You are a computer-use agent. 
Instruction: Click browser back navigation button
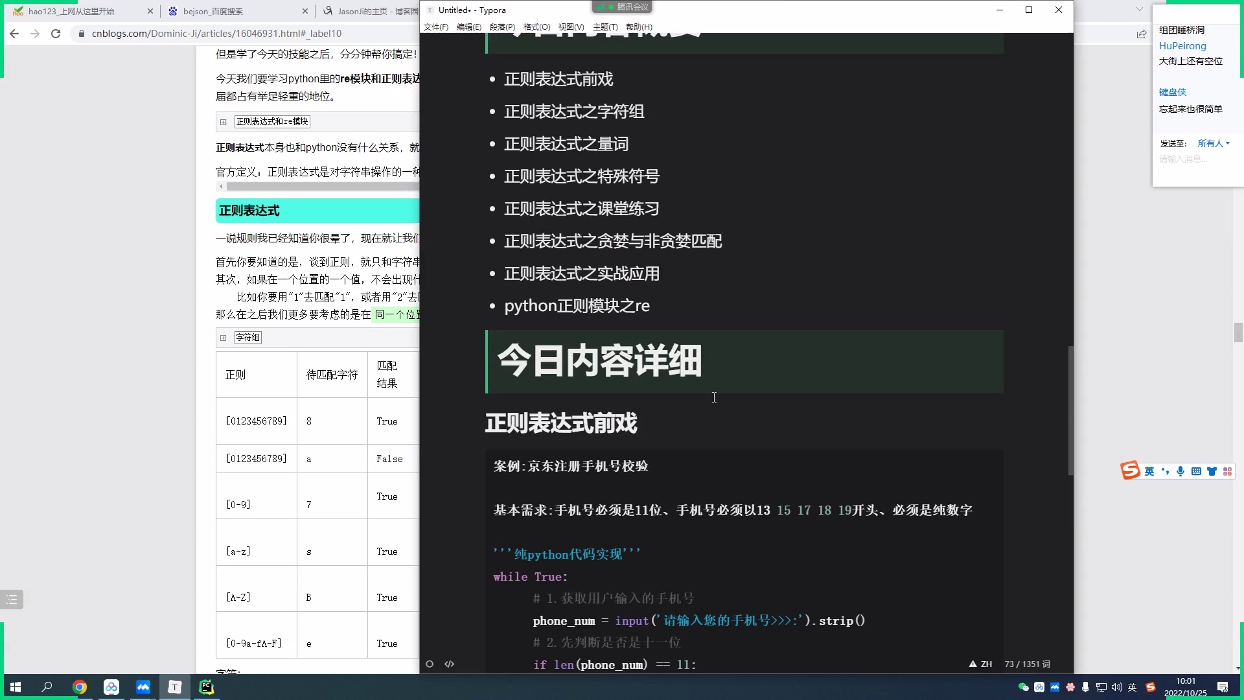(x=14, y=34)
